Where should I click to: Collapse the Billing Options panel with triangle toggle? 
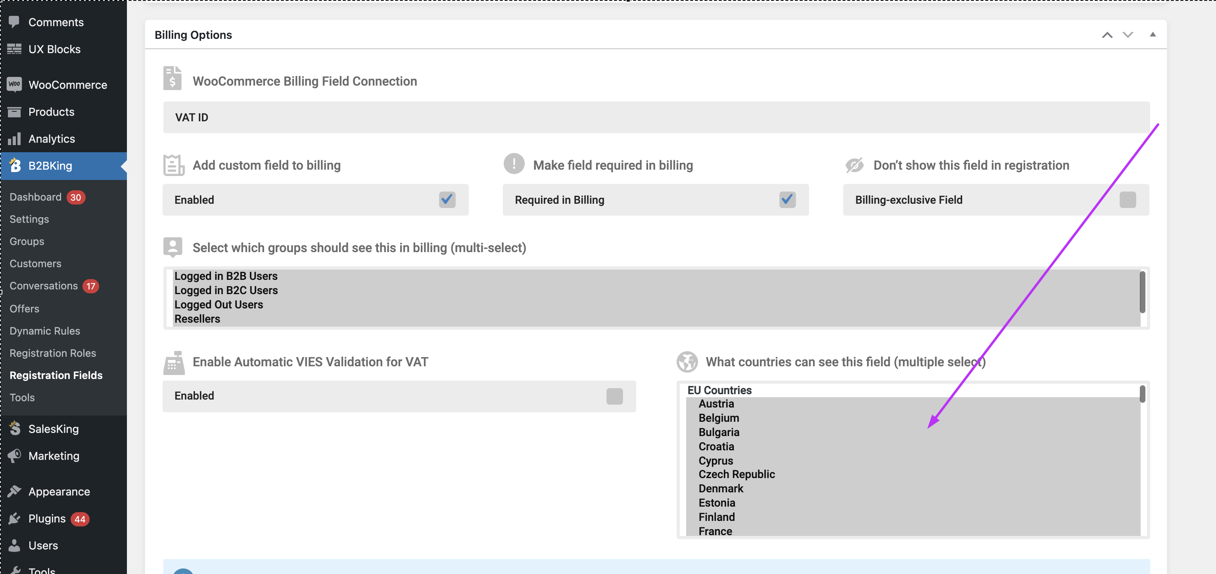point(1152,34)
